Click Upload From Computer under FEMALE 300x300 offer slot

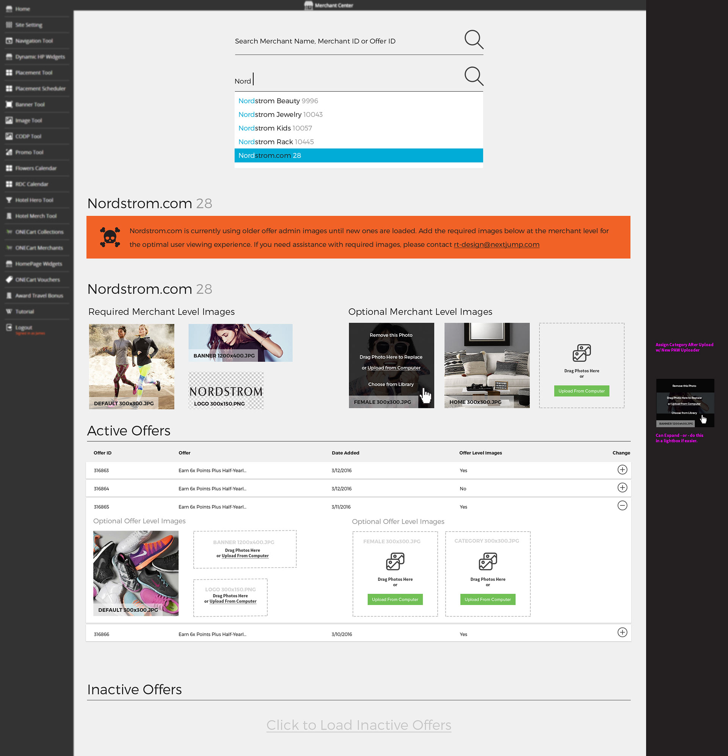(395, 599)
